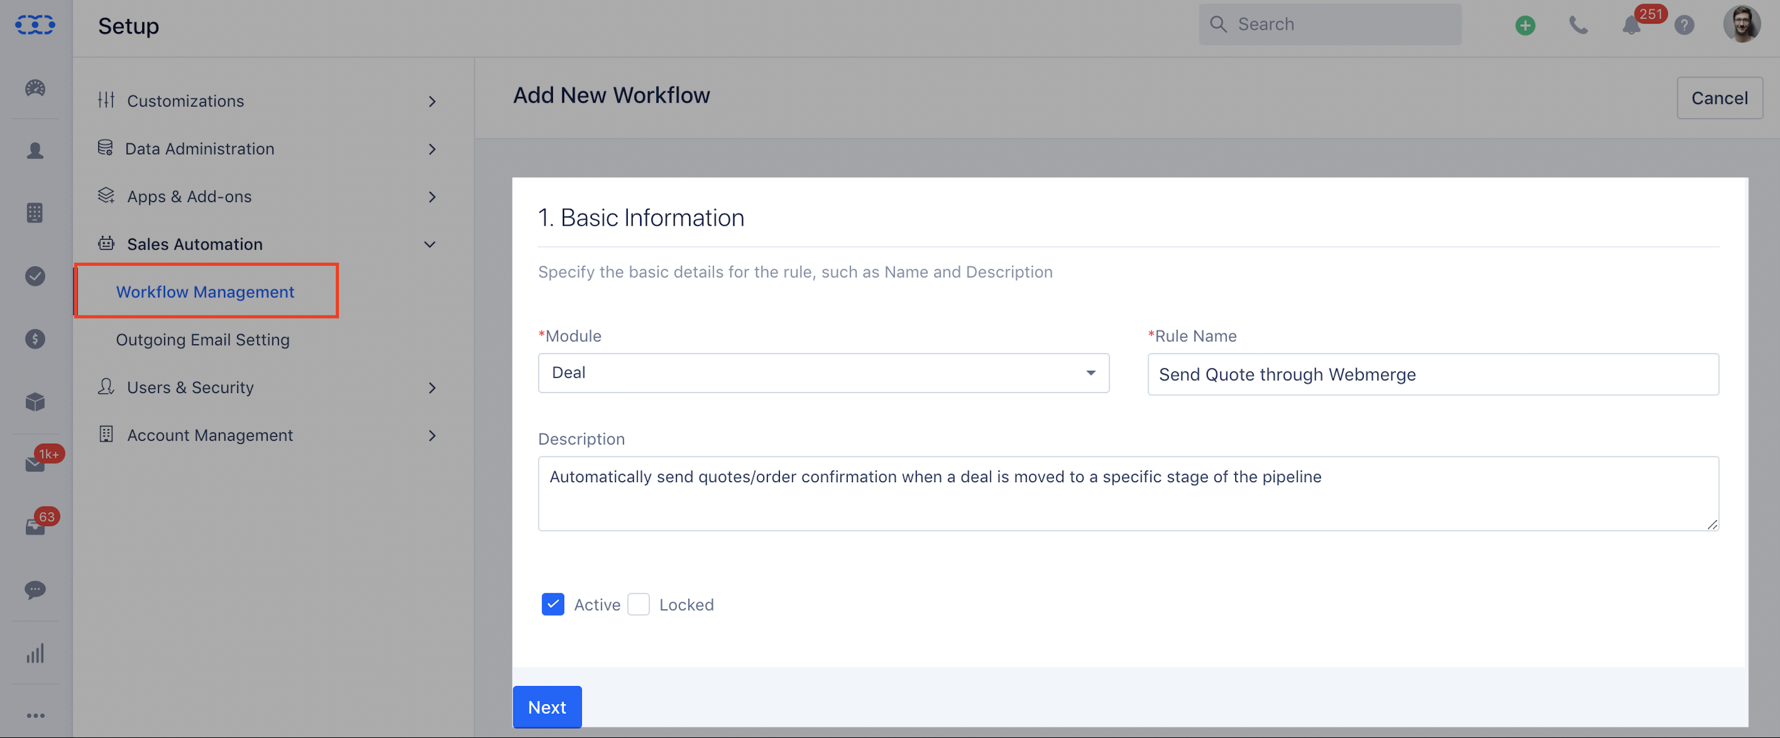Click the green plus add icon
The width and height of the screenshot is (1780, 738).
[1525, 25]
